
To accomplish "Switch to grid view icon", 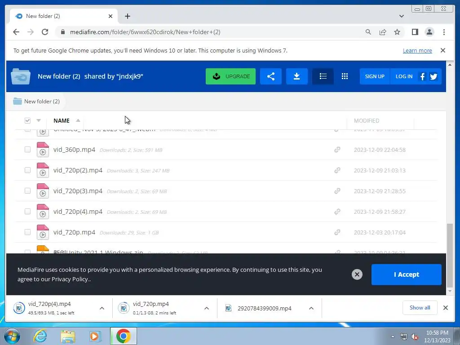I will point(345,76).
